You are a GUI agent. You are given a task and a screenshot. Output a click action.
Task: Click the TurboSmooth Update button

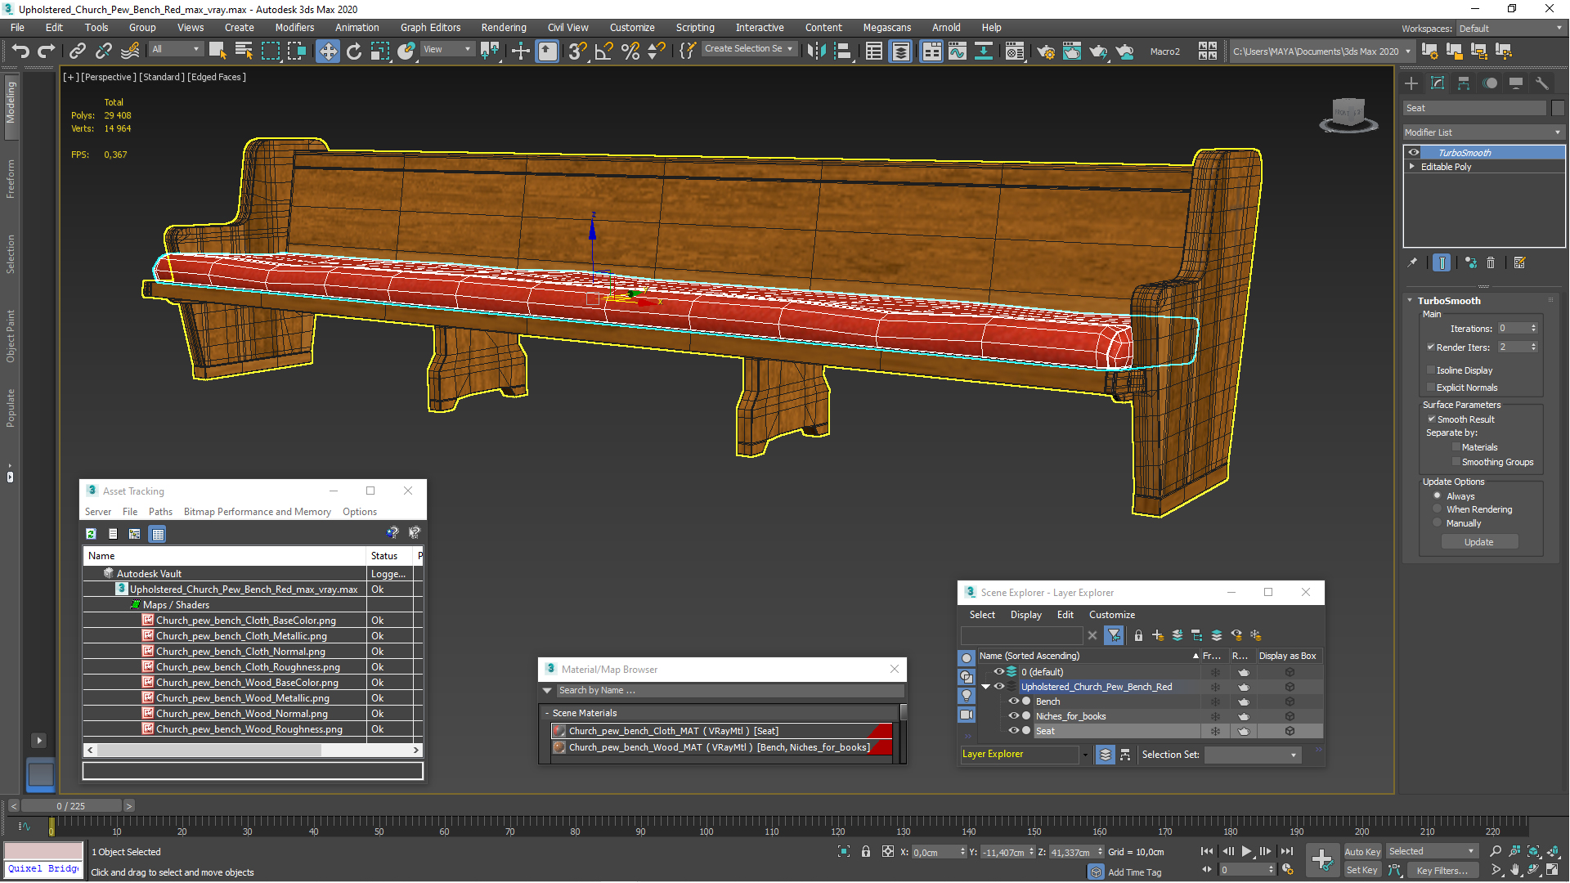[x=1478, y=542]
